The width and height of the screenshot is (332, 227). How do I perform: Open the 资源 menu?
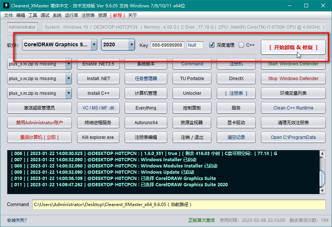tap(102, 15)
